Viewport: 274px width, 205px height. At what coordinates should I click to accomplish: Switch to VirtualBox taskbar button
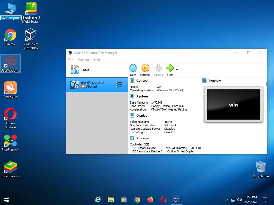(176, 200)
